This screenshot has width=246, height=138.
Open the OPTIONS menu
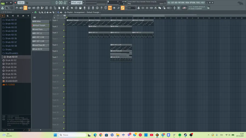(x=192, y=3)
